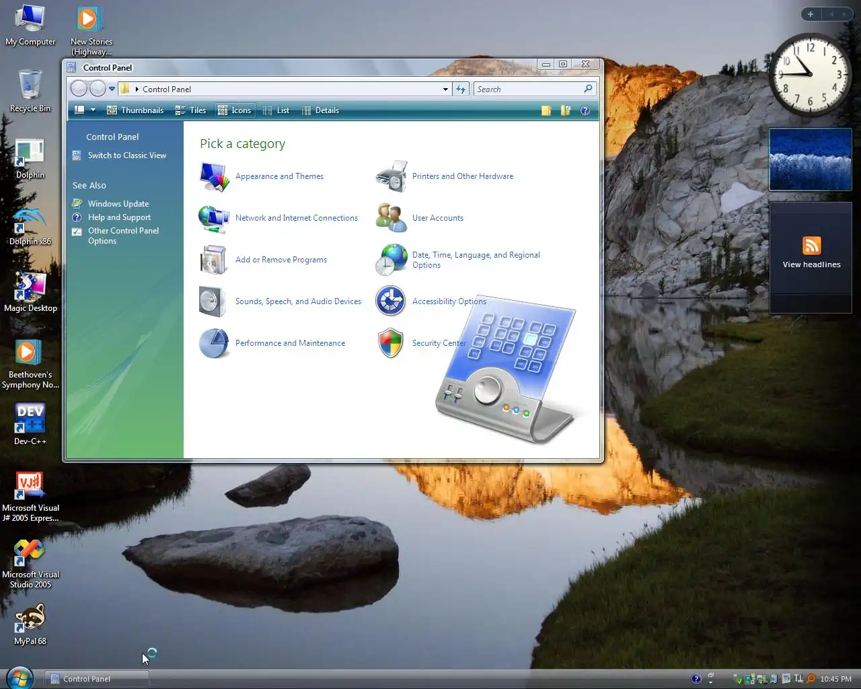Click the Windows Start orb
861x689 pixels.
point(20,678)
